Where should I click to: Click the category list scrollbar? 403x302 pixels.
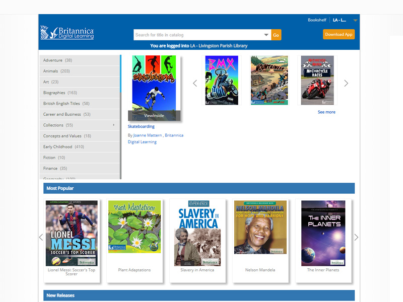pos(120,117)
